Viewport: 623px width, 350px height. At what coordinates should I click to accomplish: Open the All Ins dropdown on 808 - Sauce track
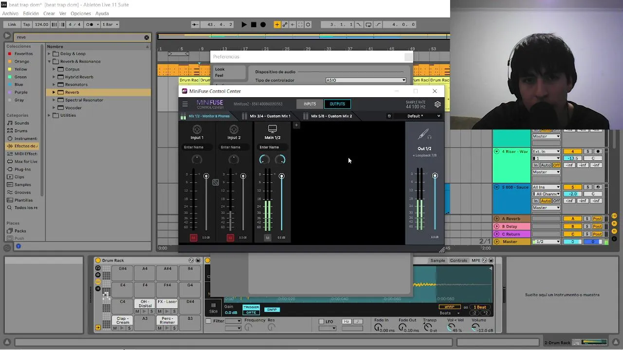click(x=546, y=187)
